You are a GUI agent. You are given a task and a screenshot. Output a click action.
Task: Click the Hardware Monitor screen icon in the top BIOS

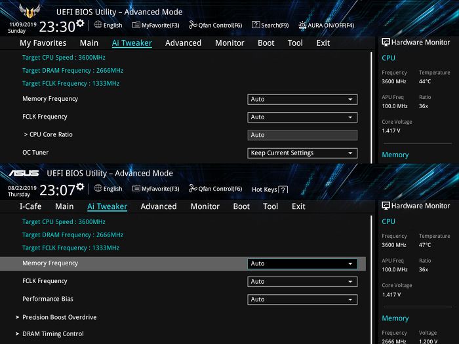[386, 42]
